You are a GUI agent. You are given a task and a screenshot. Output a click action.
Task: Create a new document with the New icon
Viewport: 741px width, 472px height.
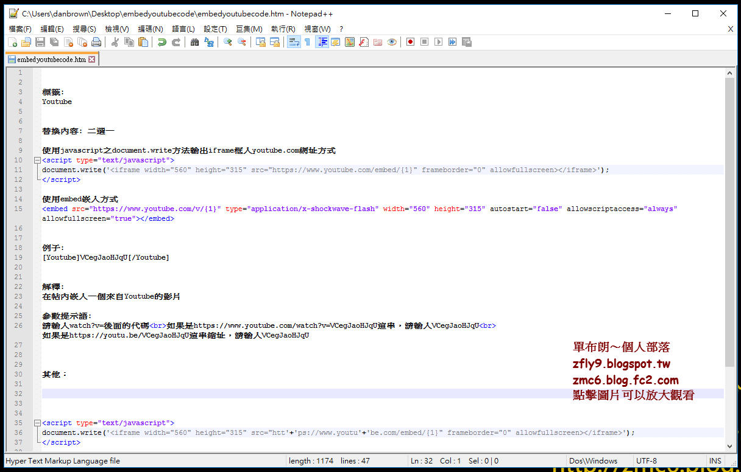coord(12,42)
